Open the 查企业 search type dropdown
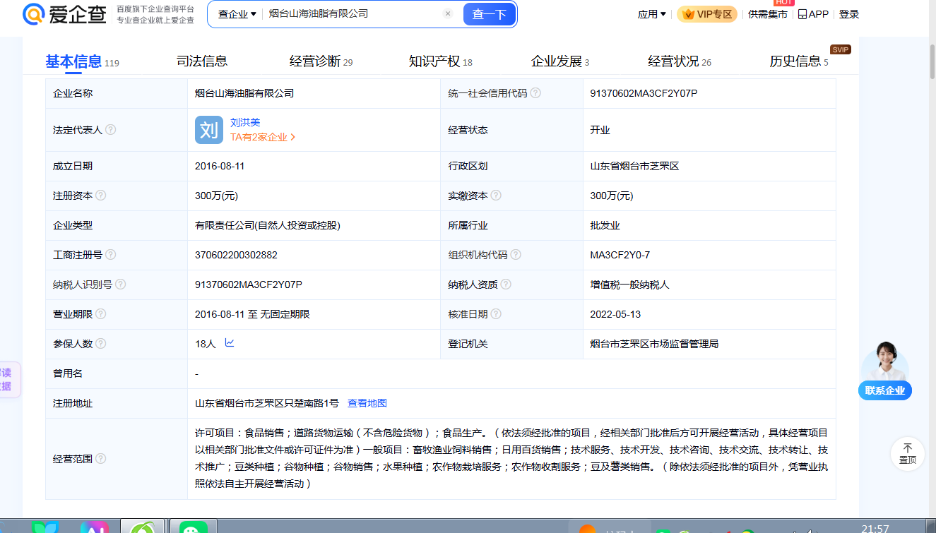The height and width of the screenshot is (533, 936). [x=237, y=14]
